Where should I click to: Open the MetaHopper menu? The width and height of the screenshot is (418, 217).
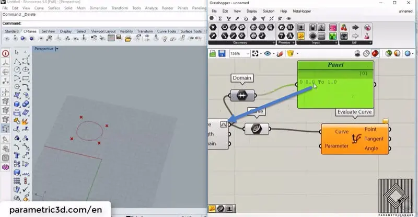point(301,11)
